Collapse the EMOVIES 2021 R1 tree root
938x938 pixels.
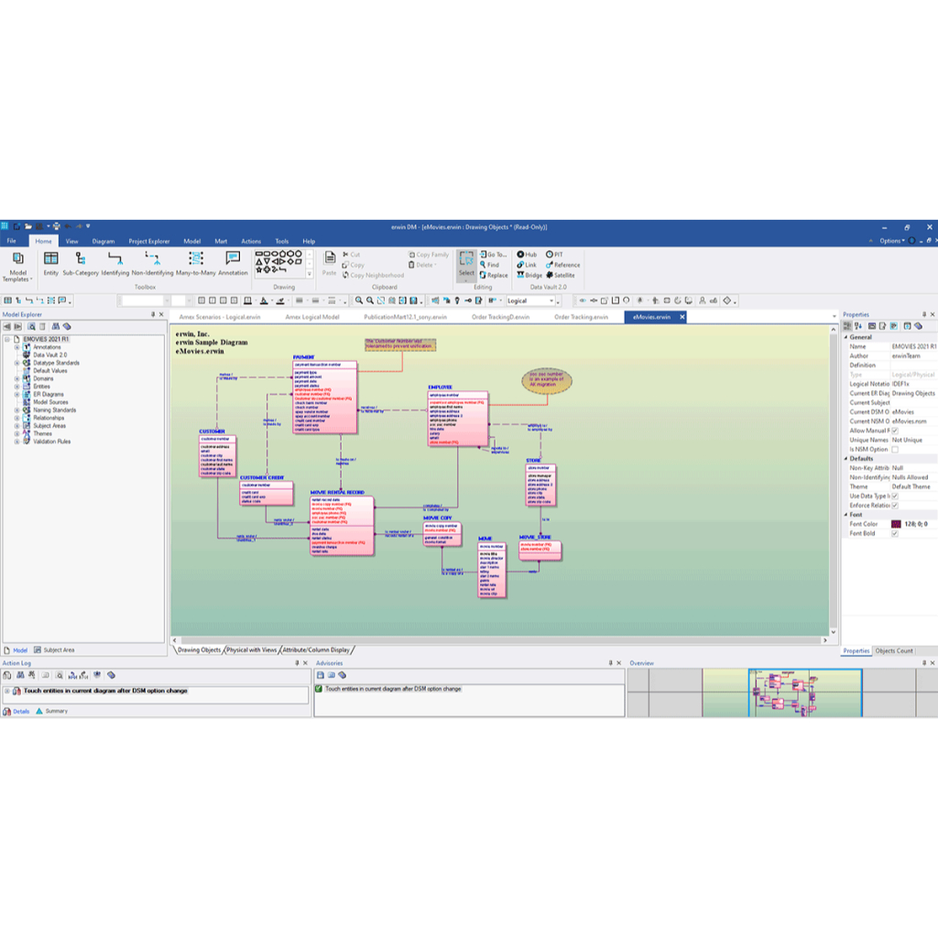[7, 339]
